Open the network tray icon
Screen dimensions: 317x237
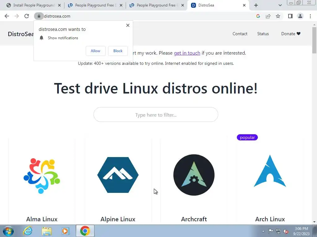pos(278,231)
